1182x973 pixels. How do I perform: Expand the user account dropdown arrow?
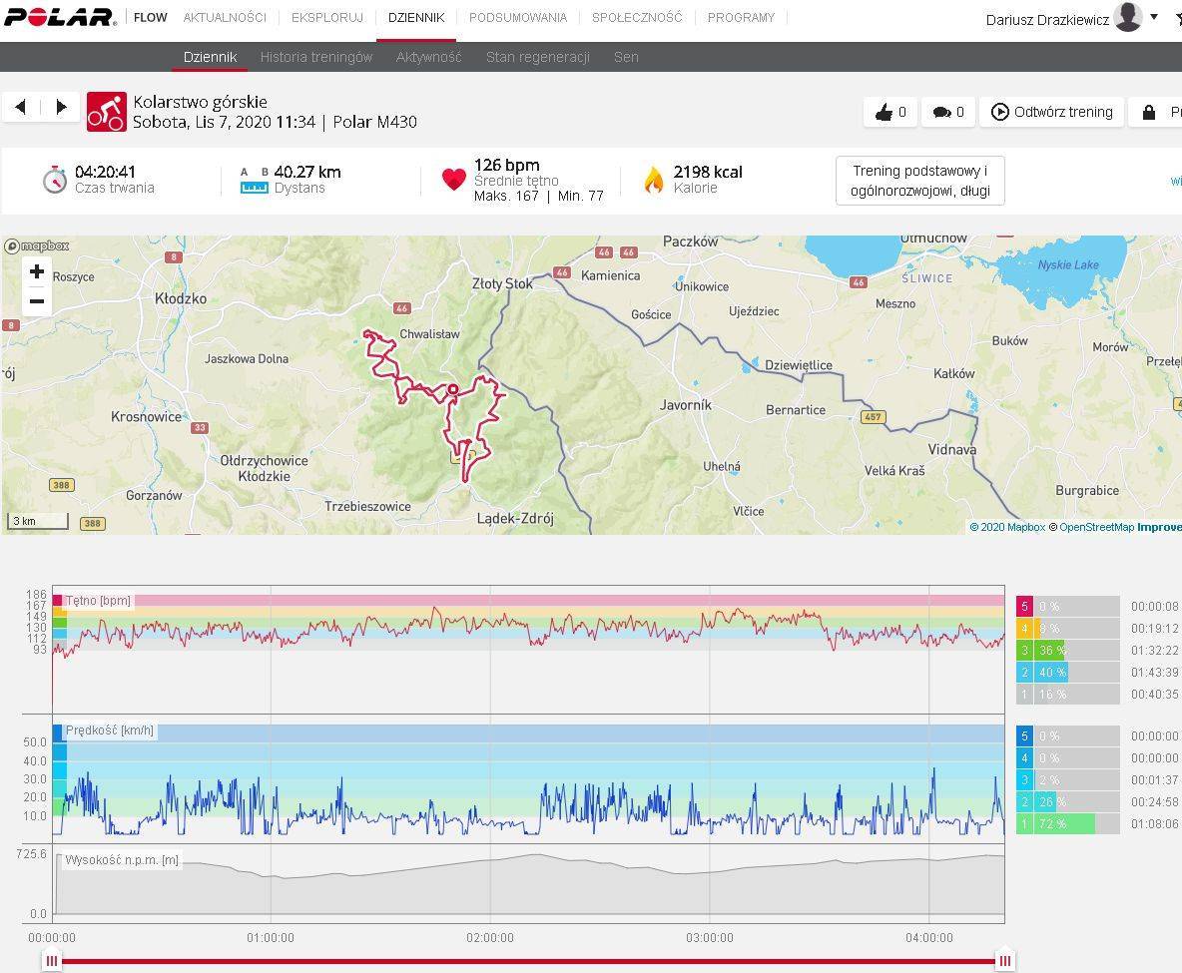[1154, 17]
